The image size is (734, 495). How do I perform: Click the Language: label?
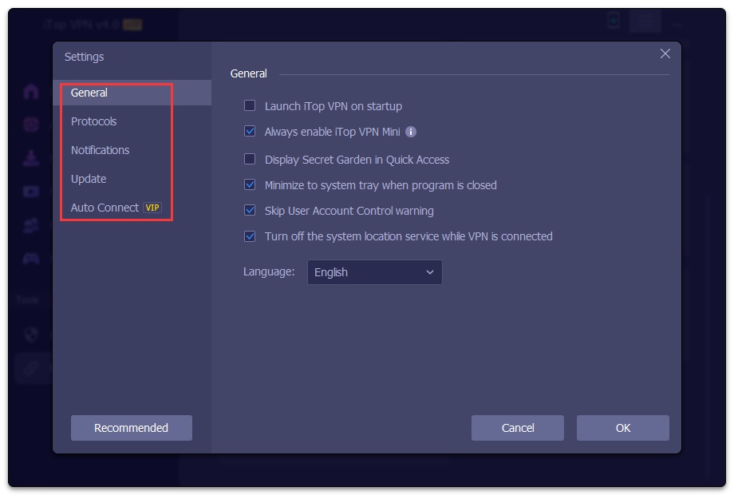click(x=269, y=271)
